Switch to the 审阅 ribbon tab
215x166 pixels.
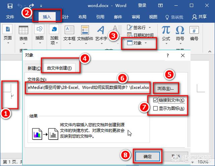[136, 17]
